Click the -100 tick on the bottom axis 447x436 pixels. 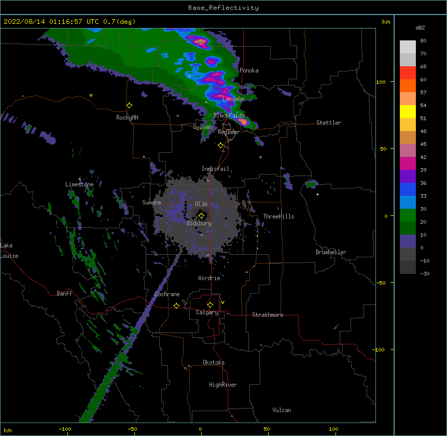tap(65, 429)
